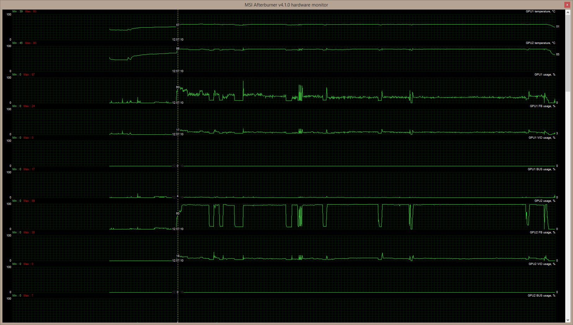This screenshot has height=325, width=573.
Task: Click the 12:57:10 timestamp under GPU1 temperature
Action: [178, 40]
